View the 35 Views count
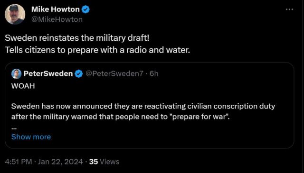This screenshot has height=173, width=304. pyautogui.click(x=104, y=162)
